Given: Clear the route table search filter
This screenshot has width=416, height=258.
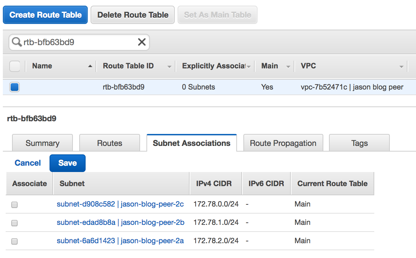Looking at the screenshot, I should (x=141, y=42).
